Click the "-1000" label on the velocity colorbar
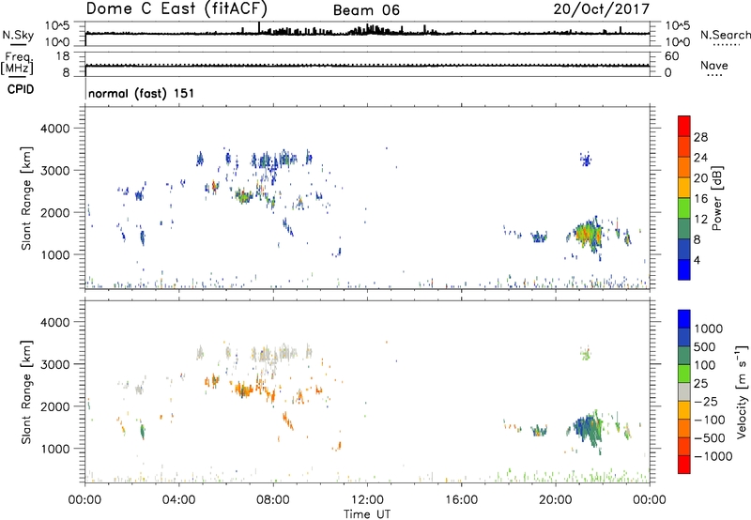 tap(713, 456)
